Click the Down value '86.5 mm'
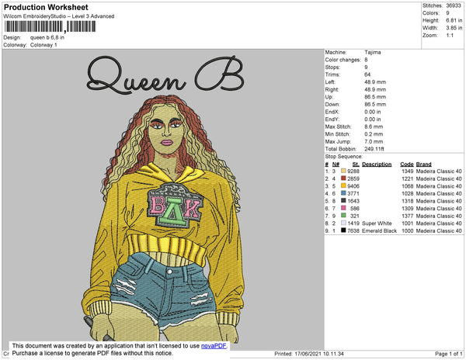Image resolution: width=466 pixels, height=360 pixels. pyautogui.click(x=375, y=104)
